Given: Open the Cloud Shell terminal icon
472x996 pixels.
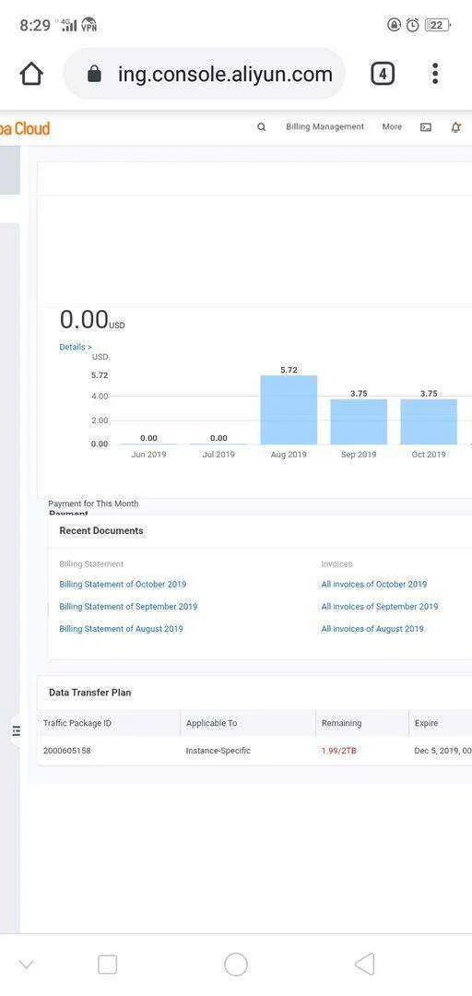Looking at the screenshot, I should tap(426, 127).
